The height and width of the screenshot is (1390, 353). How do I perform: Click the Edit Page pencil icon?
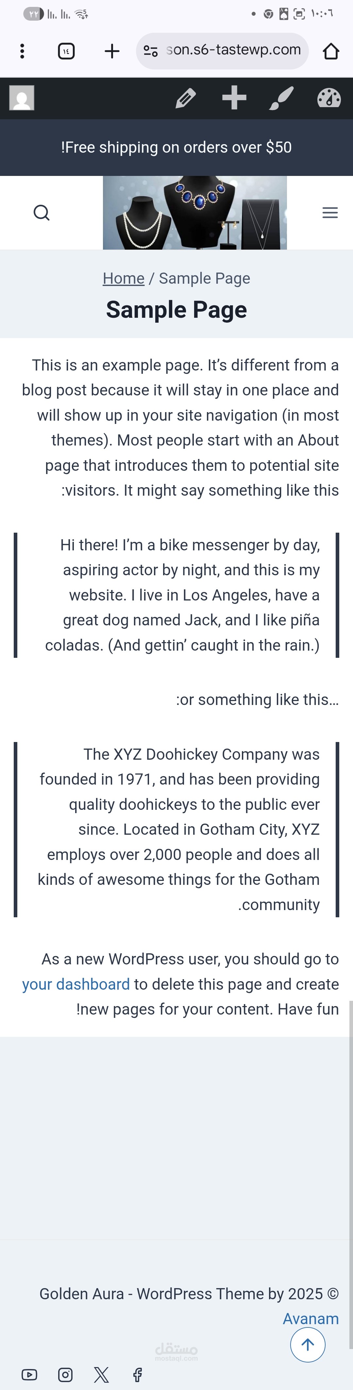(x=186, y=98)
